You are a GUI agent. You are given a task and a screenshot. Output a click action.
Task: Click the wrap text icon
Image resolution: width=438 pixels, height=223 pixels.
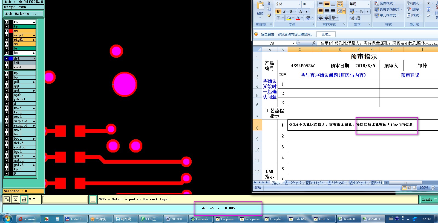tap(340, 4)
